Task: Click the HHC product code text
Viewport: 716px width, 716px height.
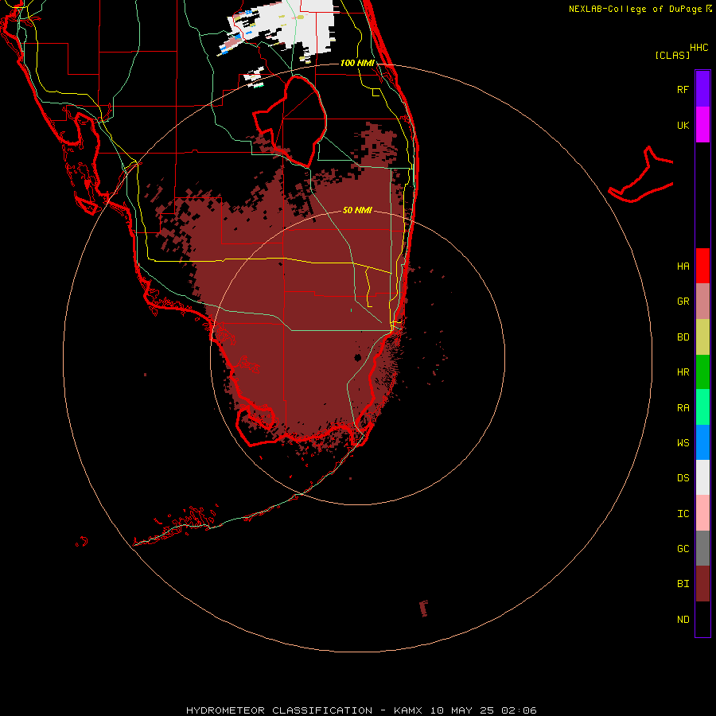Action: coord(699,48)
